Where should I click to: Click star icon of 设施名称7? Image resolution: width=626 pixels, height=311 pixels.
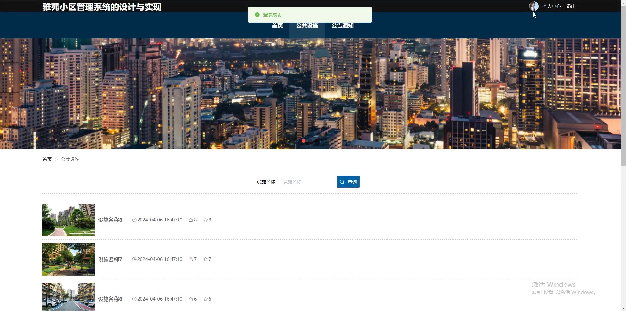point(206,259)
